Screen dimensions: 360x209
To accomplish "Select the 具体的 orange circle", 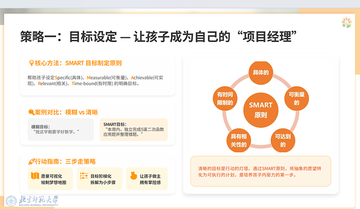I will [260, 73].
